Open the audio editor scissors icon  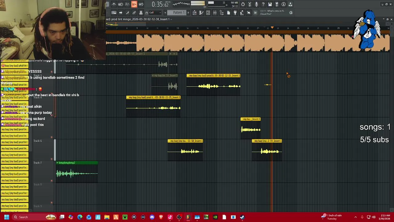click(x=250, y=4)
